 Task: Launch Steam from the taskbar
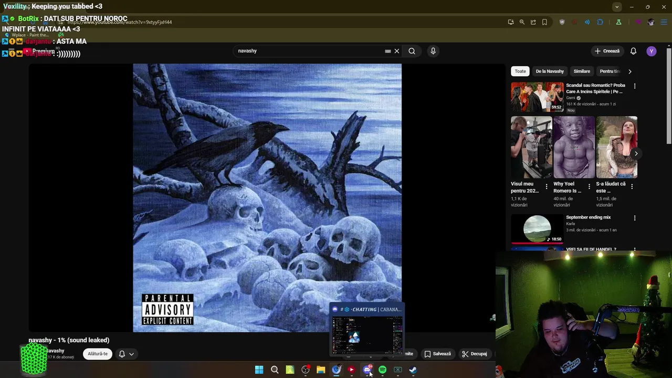pos(413,370)
